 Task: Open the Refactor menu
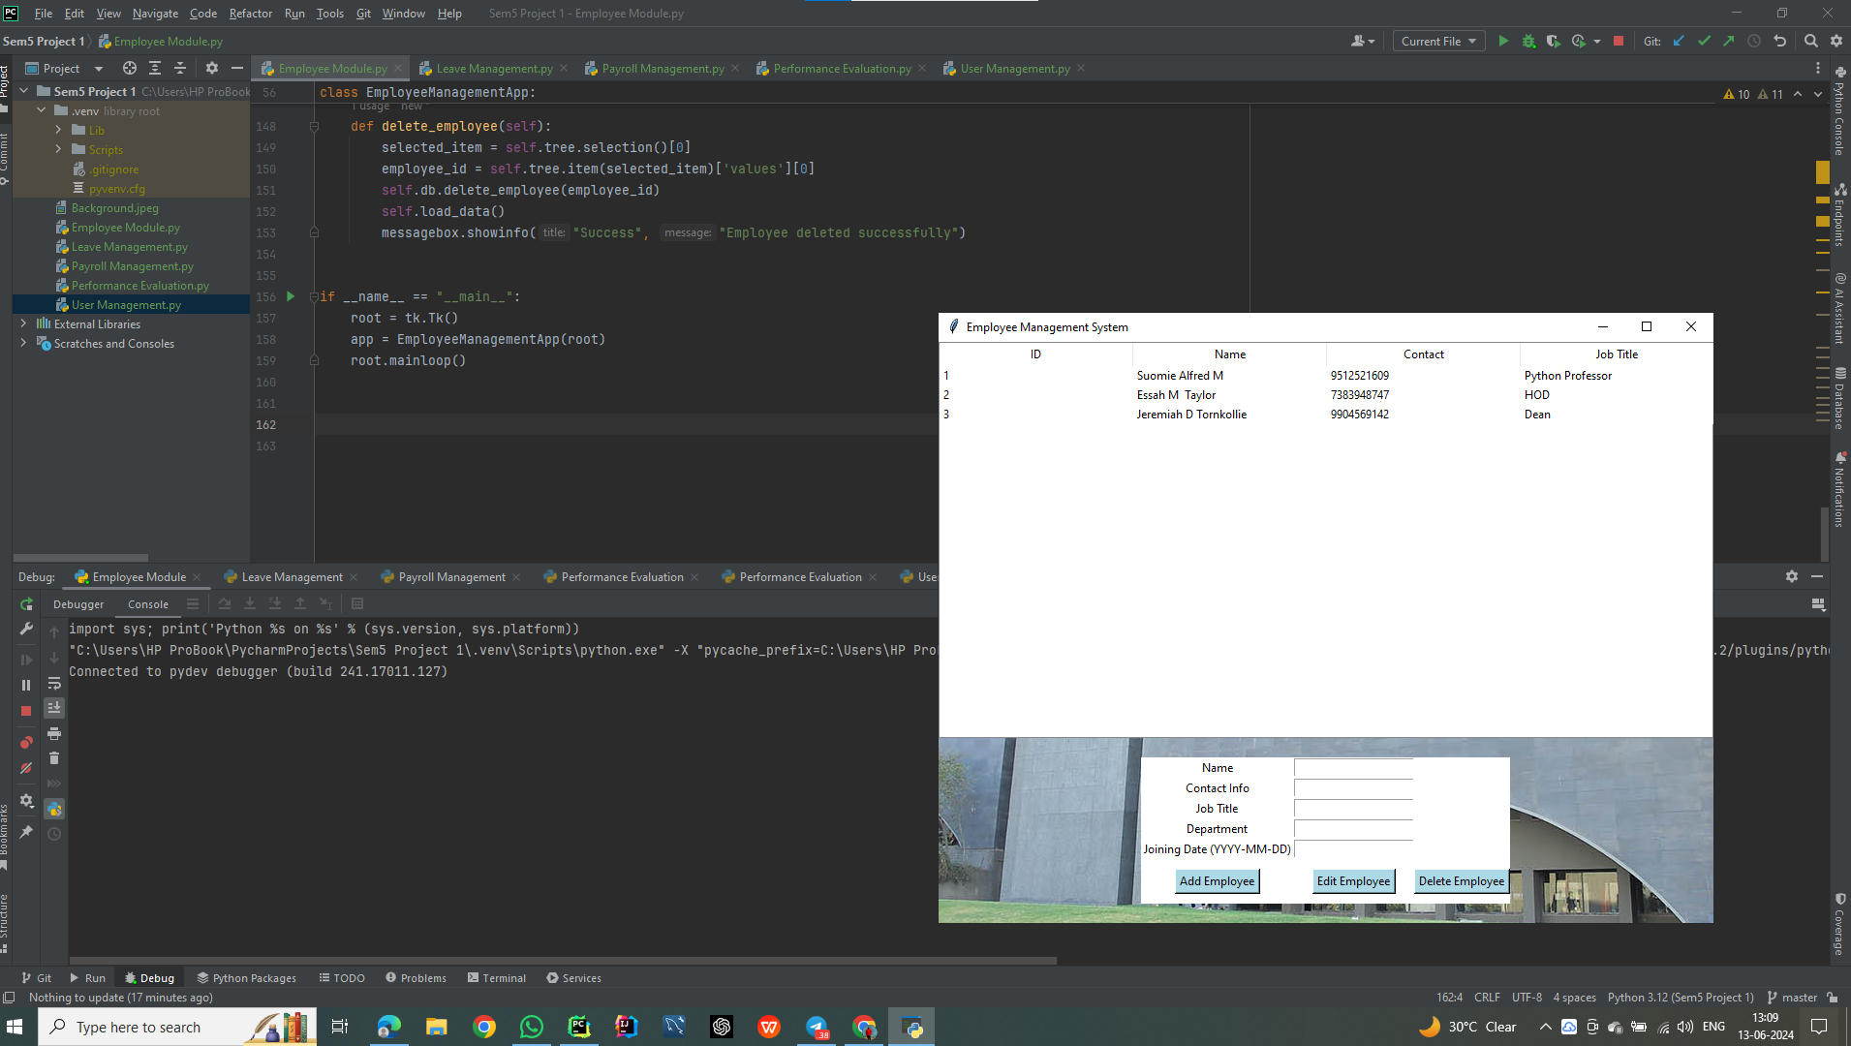(x=250, y=14)
